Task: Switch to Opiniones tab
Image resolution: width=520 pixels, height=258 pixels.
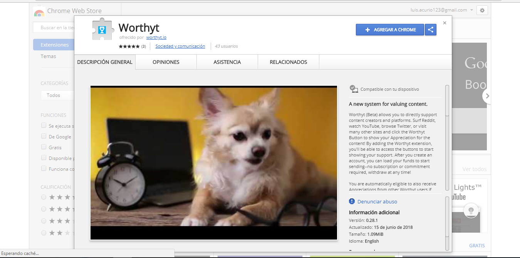Action: point(166,62)
